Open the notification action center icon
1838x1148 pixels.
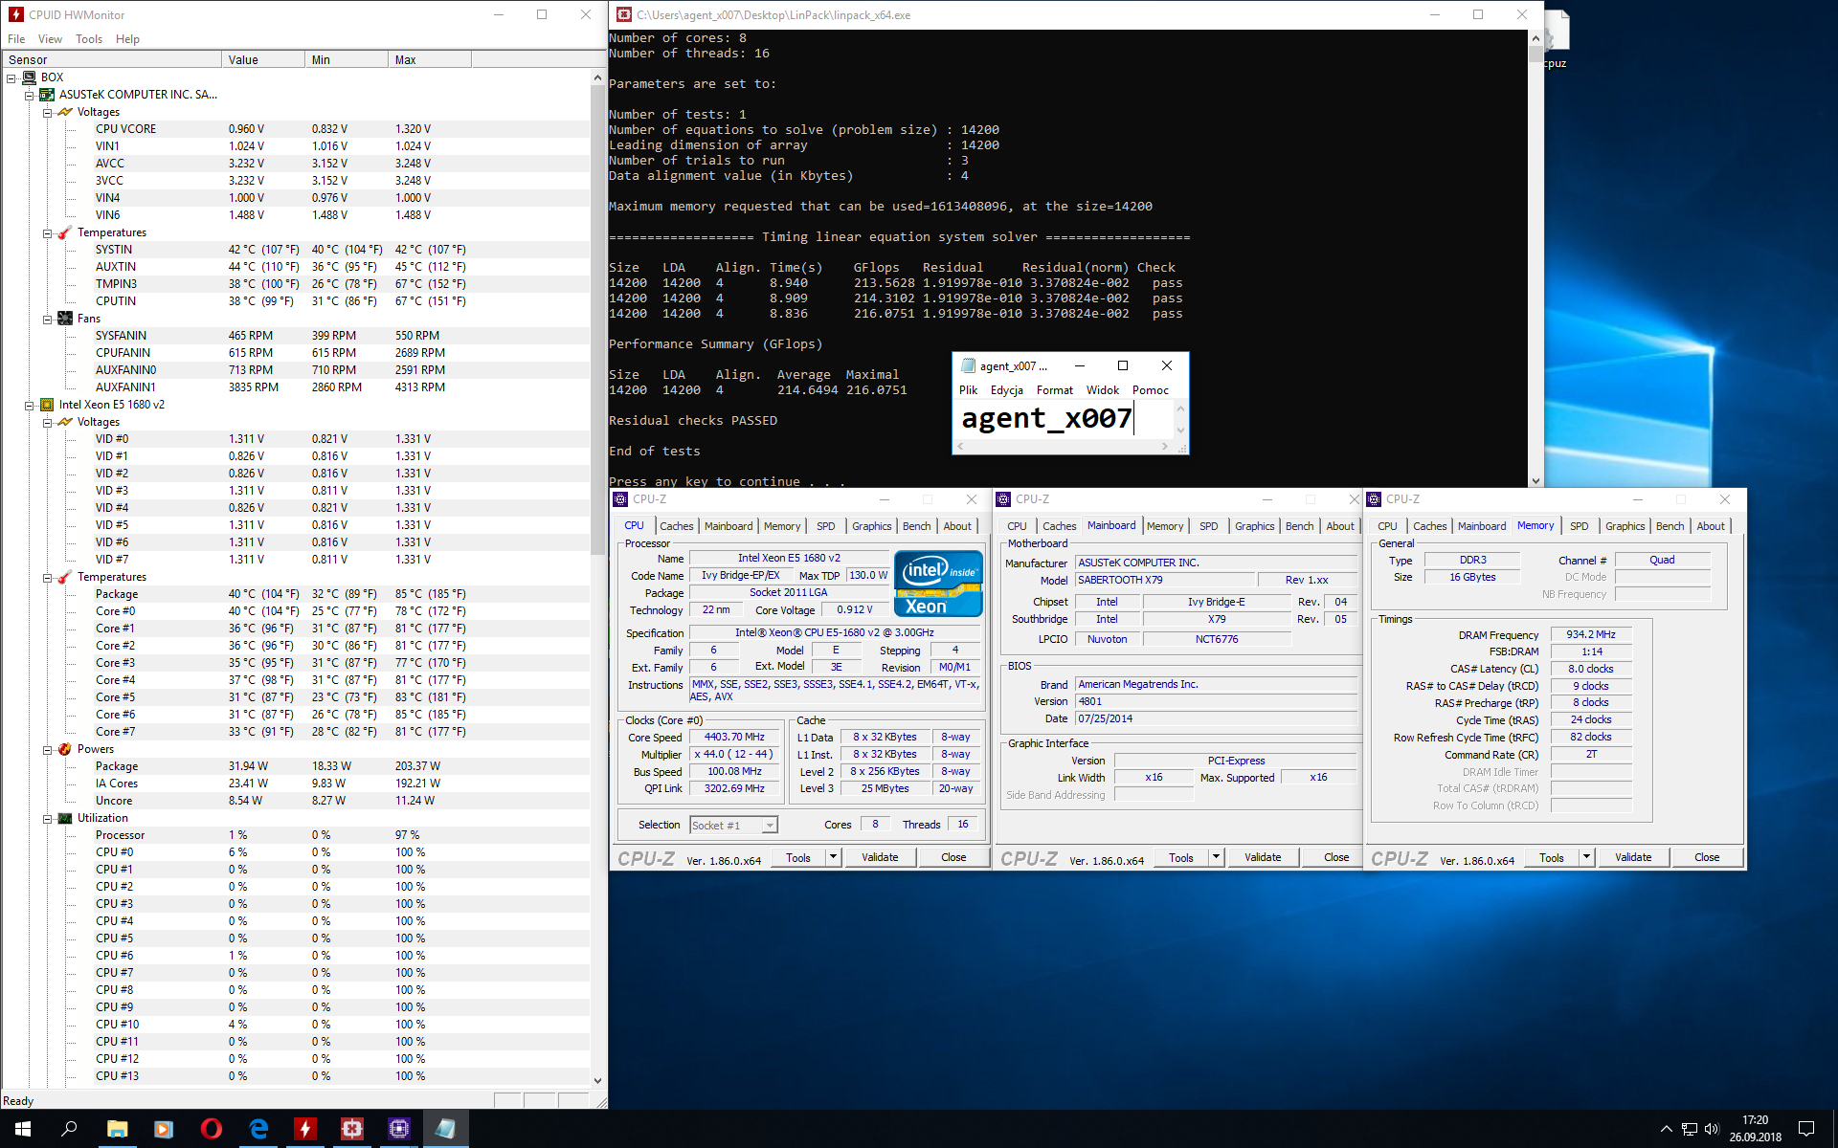pos(1806,1129)
